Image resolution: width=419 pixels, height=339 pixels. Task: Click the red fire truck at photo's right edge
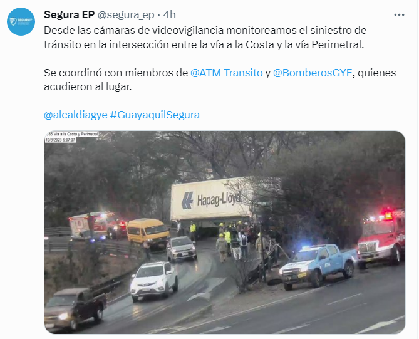[x=381, y=237]
